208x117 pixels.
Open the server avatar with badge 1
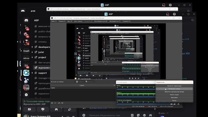26,42
